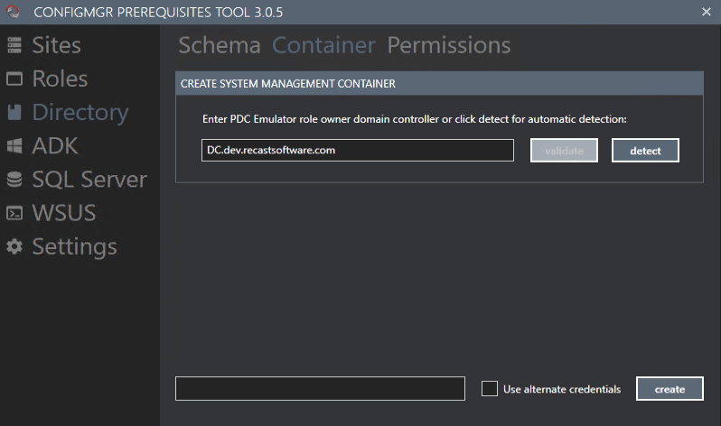721x426 pixels.
Task: Click the Directory book icon
Action: click(14, 113)
